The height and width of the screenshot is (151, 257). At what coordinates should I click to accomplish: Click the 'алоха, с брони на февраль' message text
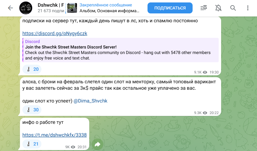click(119, 85)
